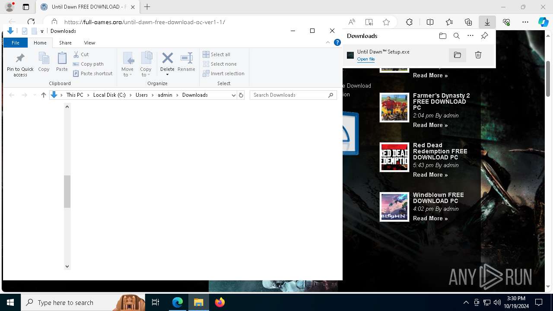Click the Search Downloads field
The height and width of the screenshot is (311, 553).
293,95
